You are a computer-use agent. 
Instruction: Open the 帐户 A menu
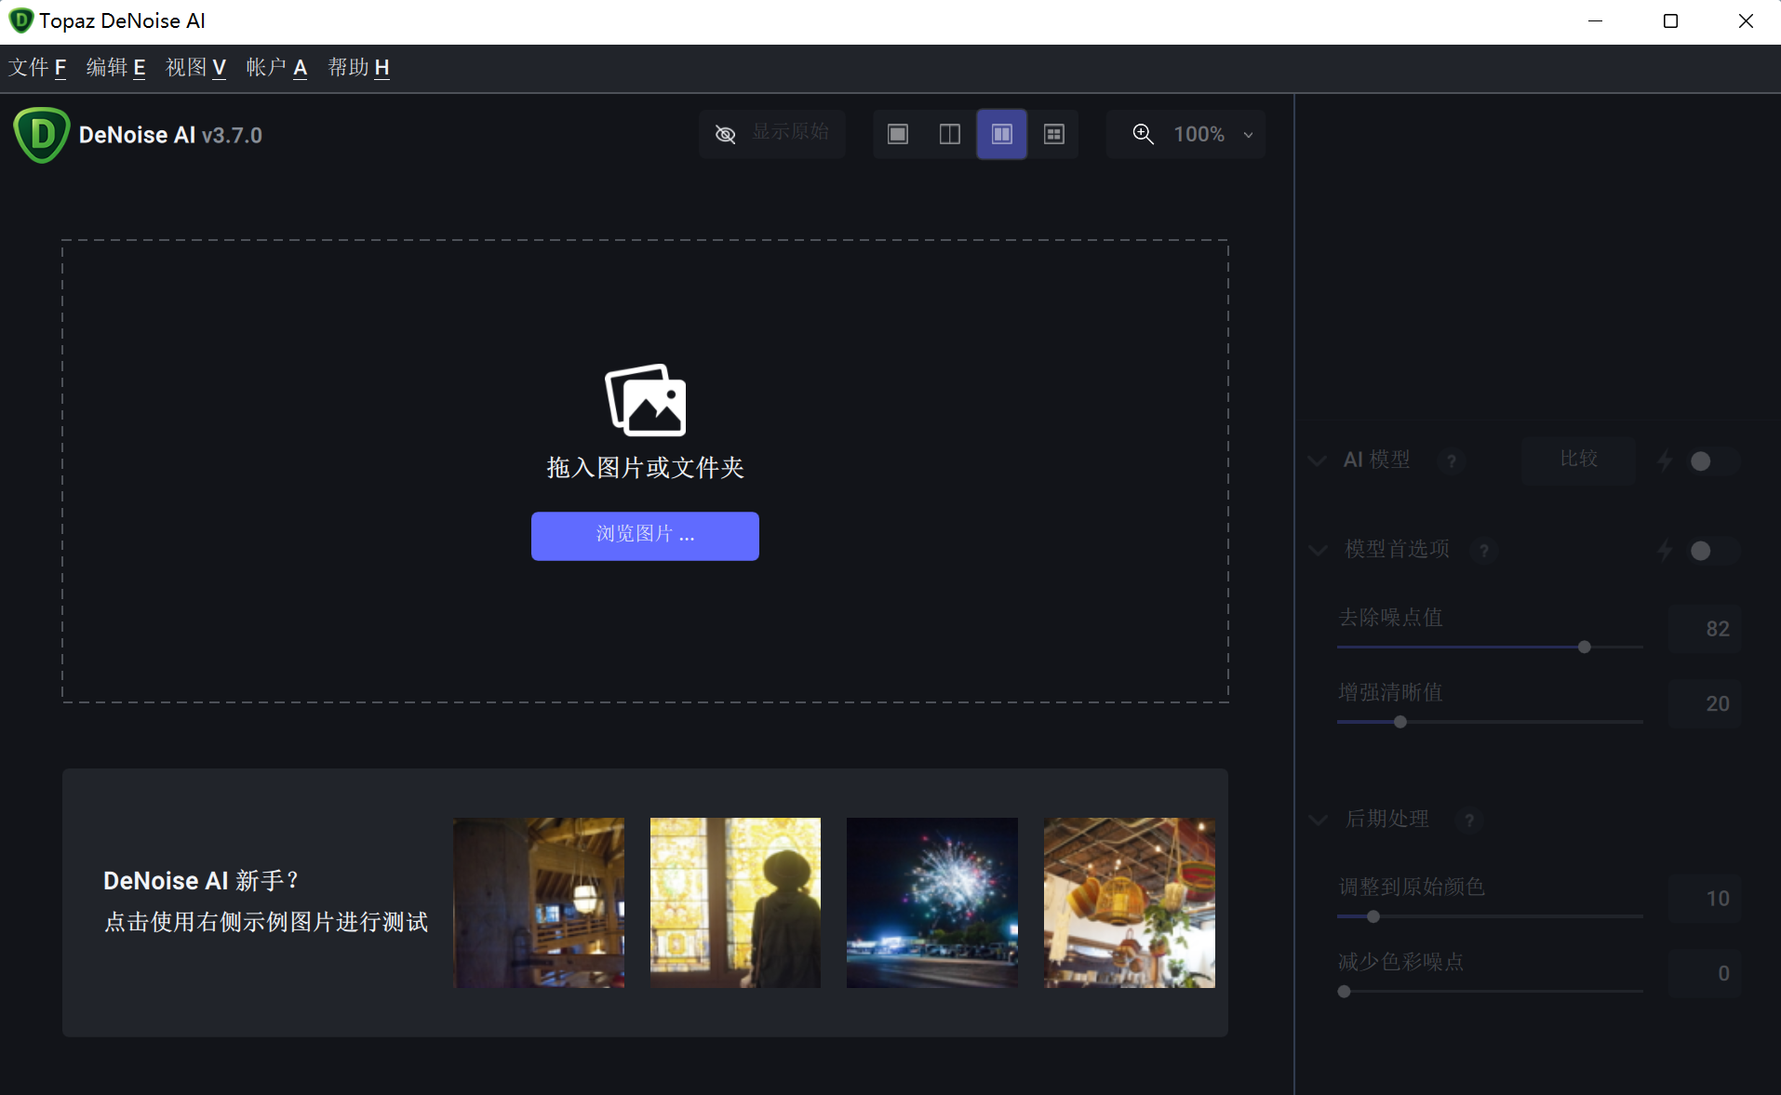pyautogui.click(x=276, y=68)
